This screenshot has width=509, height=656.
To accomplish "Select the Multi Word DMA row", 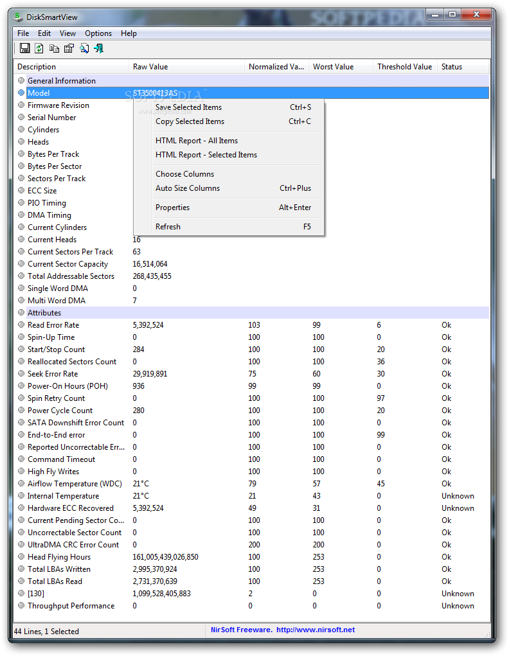I will (251, 301).
